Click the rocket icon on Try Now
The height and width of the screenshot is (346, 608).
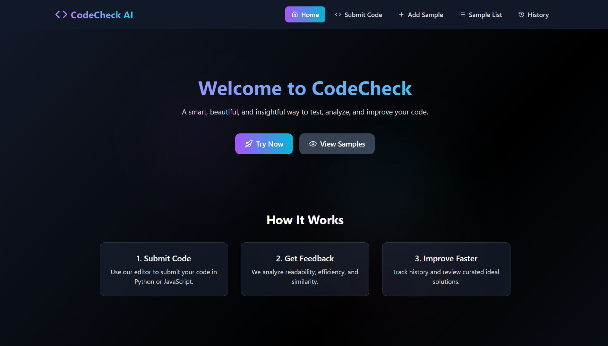(x=249, y=144)
